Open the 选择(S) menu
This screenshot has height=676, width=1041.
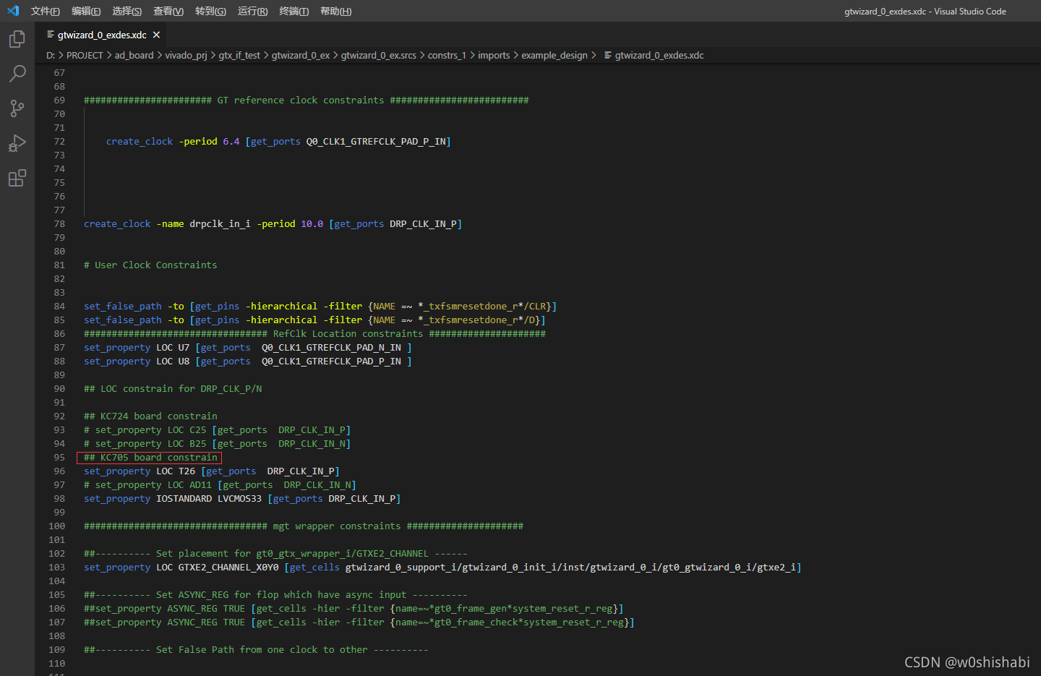click(x=127, y=11)
